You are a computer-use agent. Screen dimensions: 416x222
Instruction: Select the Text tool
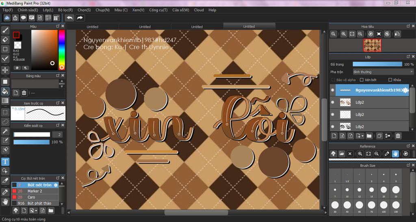5,161
